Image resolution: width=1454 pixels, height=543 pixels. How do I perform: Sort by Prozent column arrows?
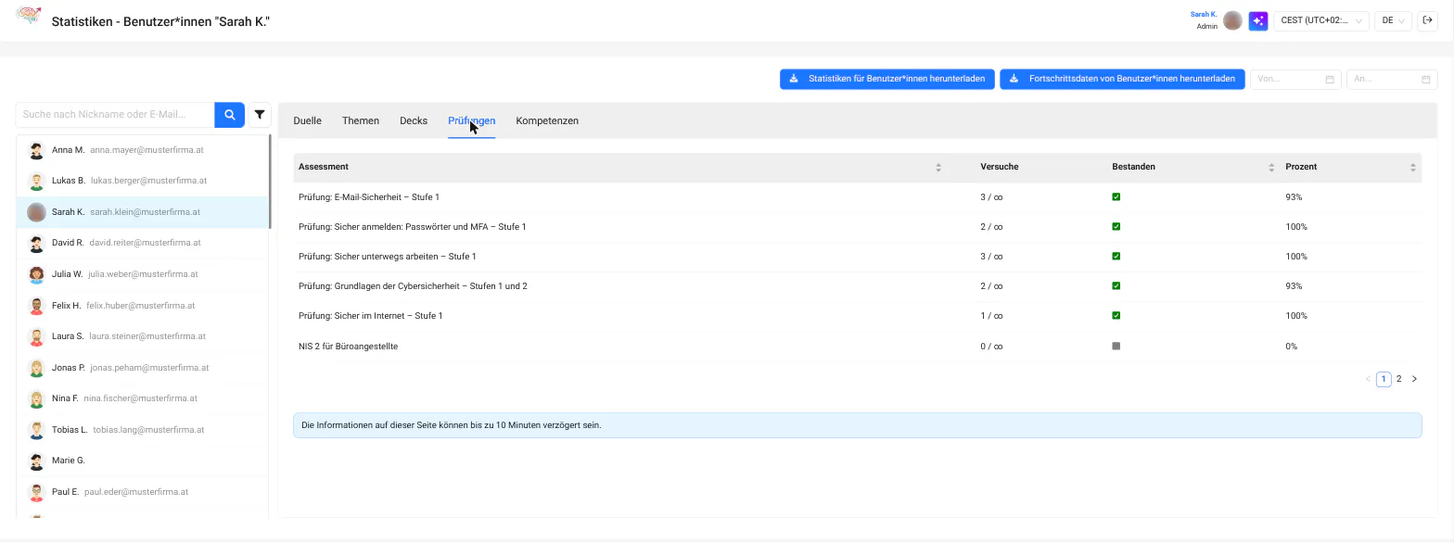[1413, 168]
